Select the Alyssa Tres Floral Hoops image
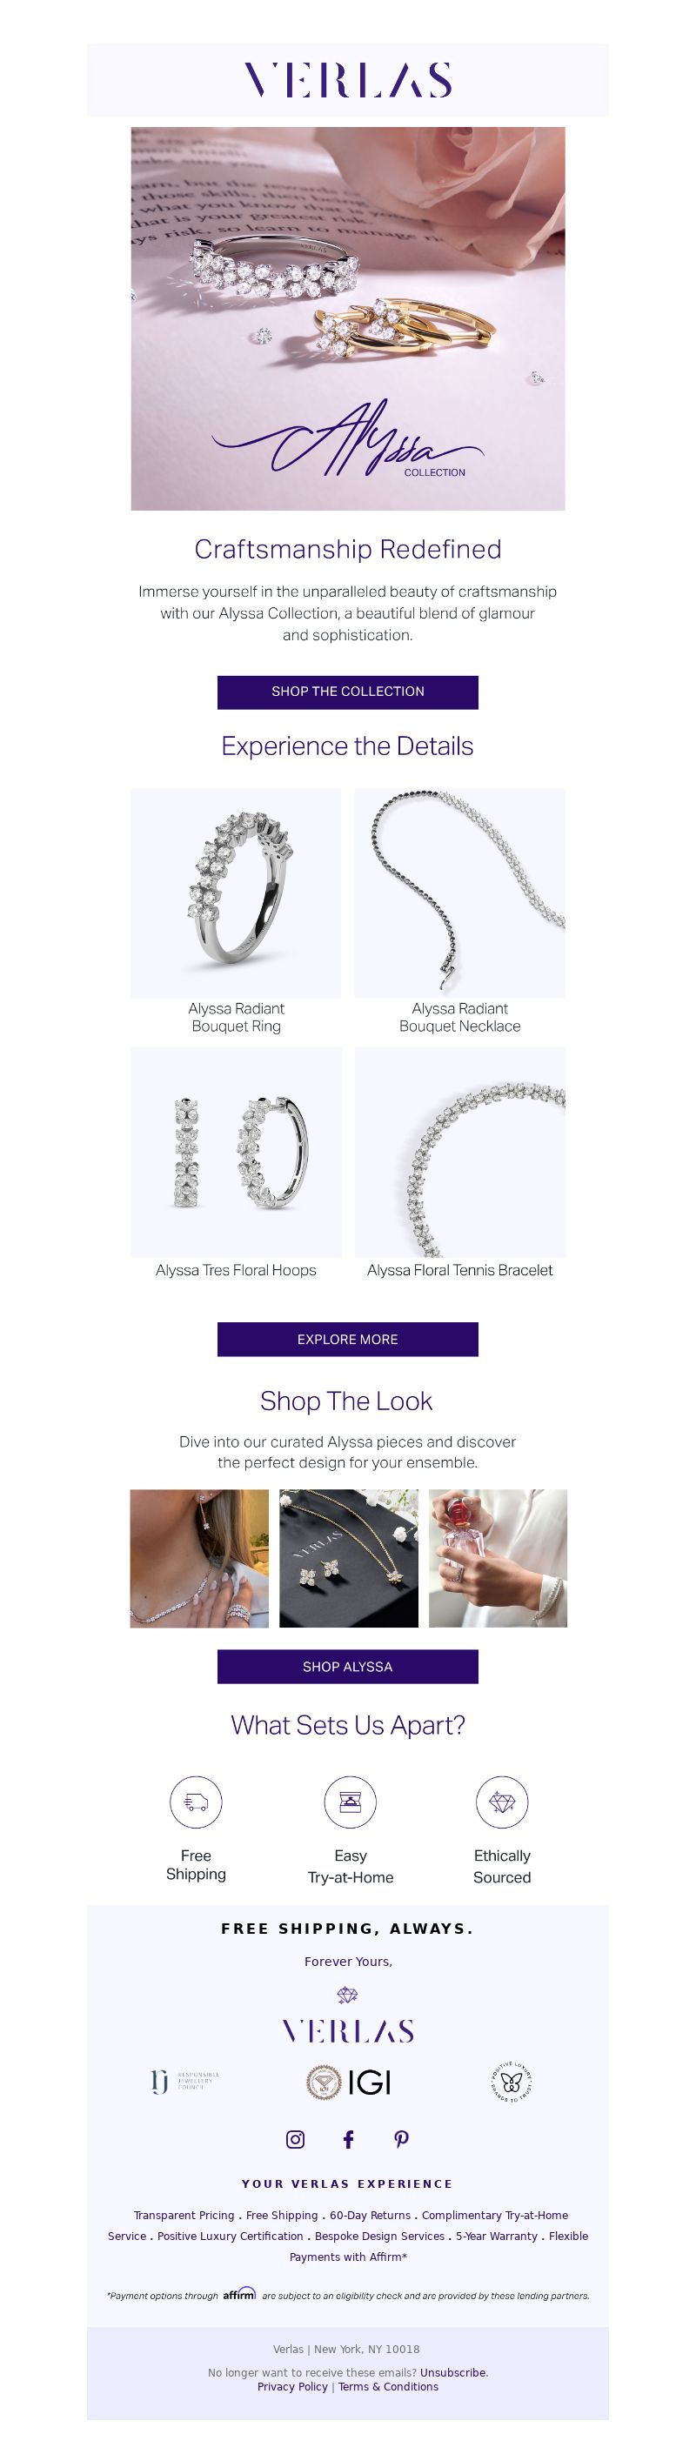Image resolution: width=696 pixels, height=2454 pixels. 236,1153
